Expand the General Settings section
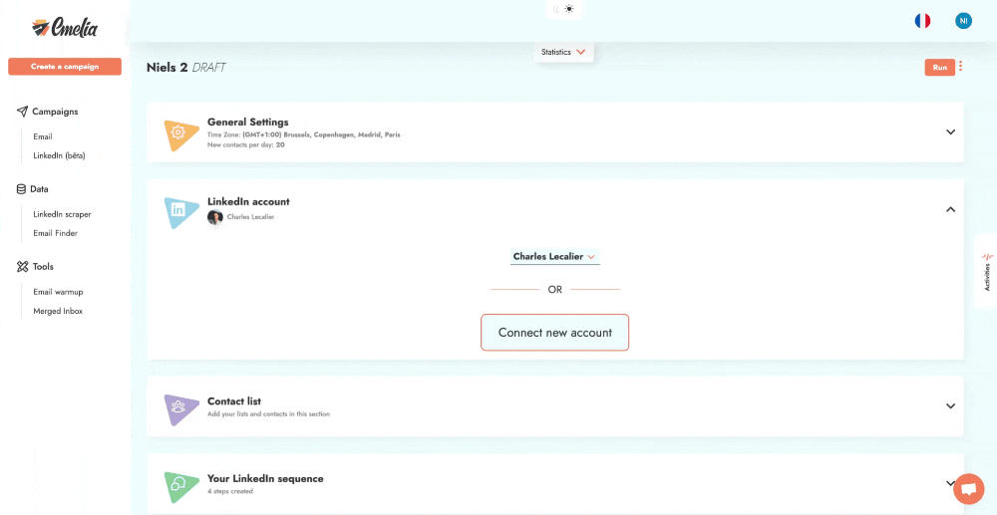Image resolution: width=997 pixels, height=515 pixels. [x=950, y=132]
